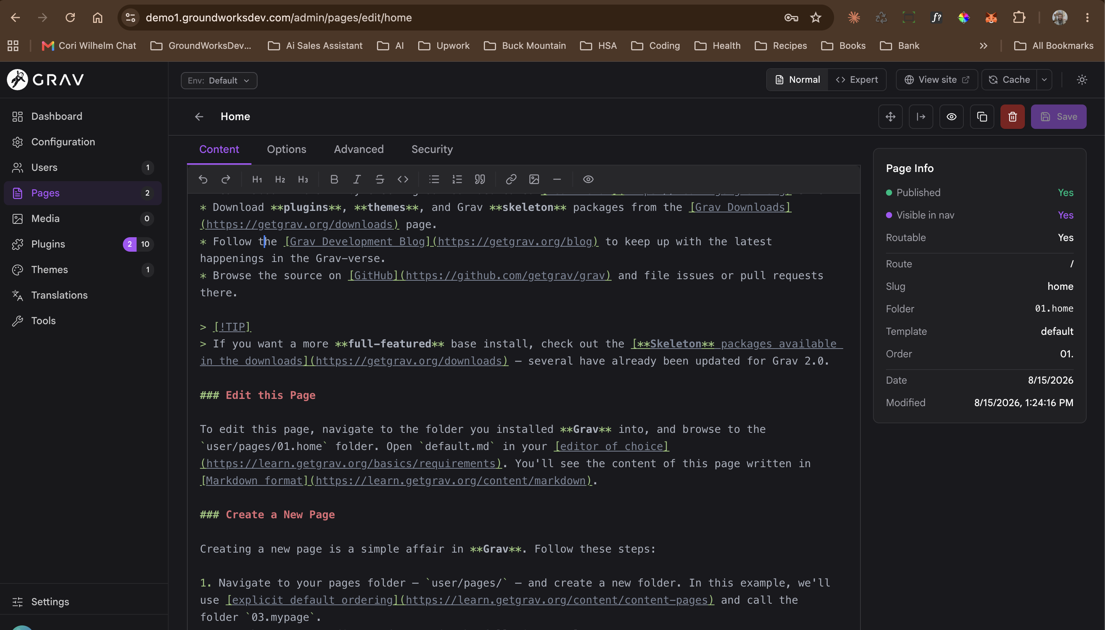The image size is (1105, 630).
Task: Open Settings at sidebar bottom
Action: tap(83, 602)
